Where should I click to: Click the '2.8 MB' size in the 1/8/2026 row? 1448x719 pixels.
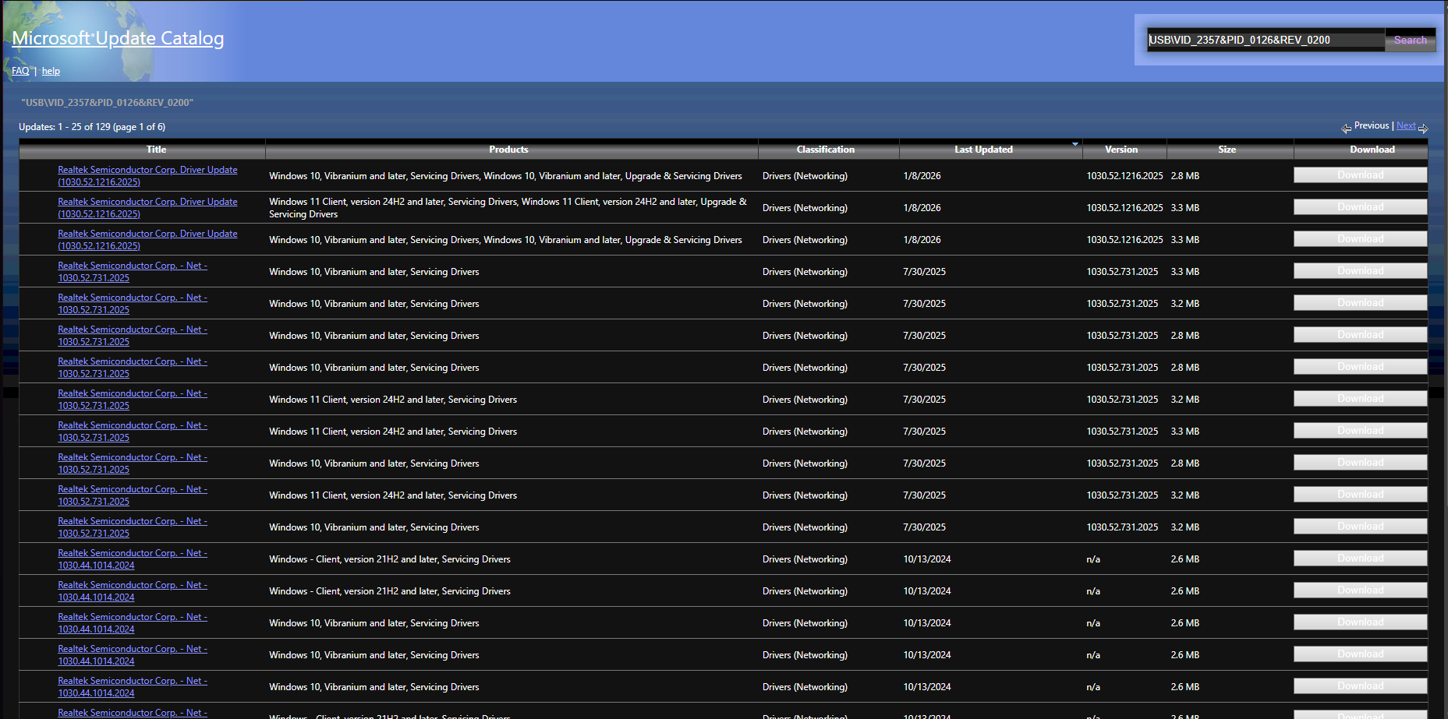click(1184, 176)
